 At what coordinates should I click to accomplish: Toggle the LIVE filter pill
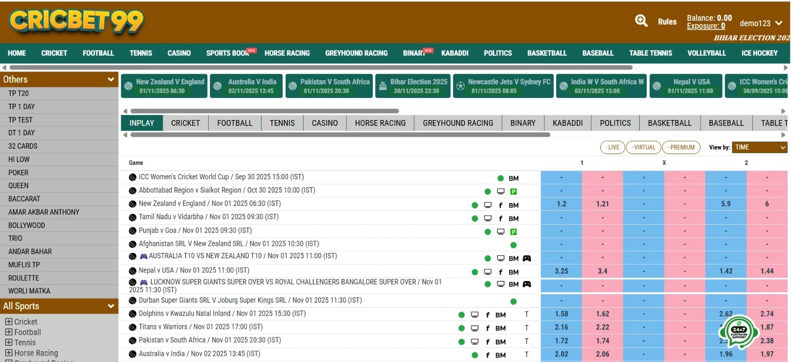[612, 147]
